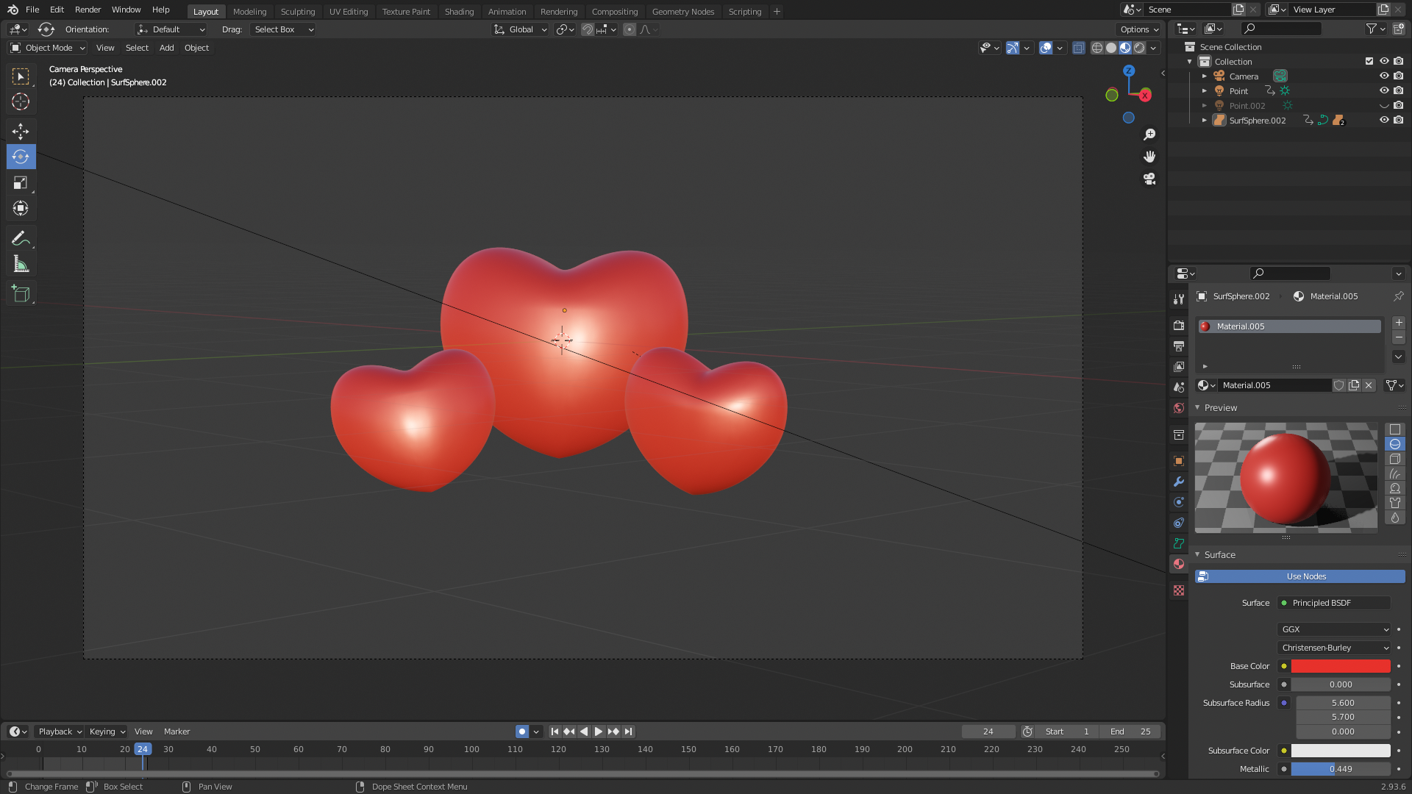Toggle camera view icon in viewport

pos(1149,179)
